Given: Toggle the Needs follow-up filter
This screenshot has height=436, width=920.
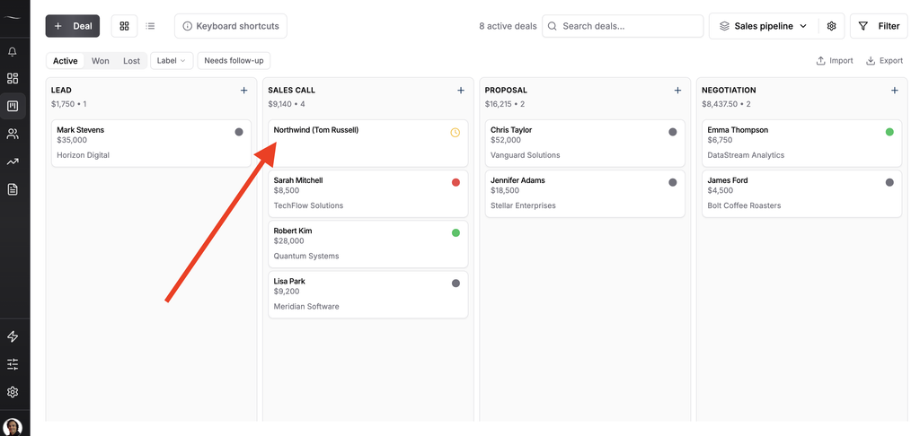Looking at the screenshot, I should (x=234, y=60).
